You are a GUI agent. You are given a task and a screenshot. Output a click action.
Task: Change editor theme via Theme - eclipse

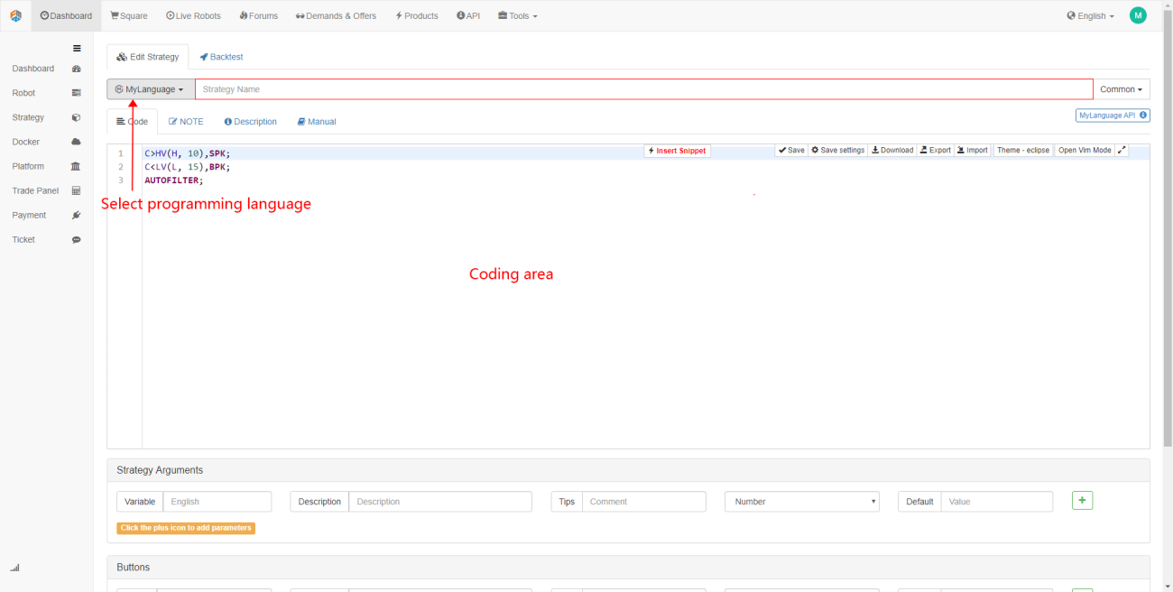click(1023, 150)
